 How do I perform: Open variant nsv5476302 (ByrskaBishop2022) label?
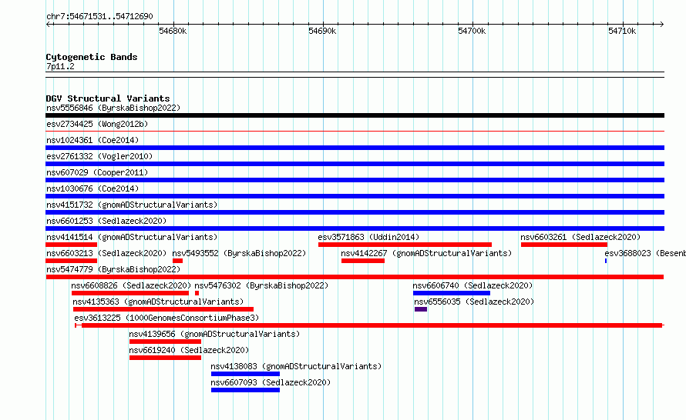click(261, 285)
